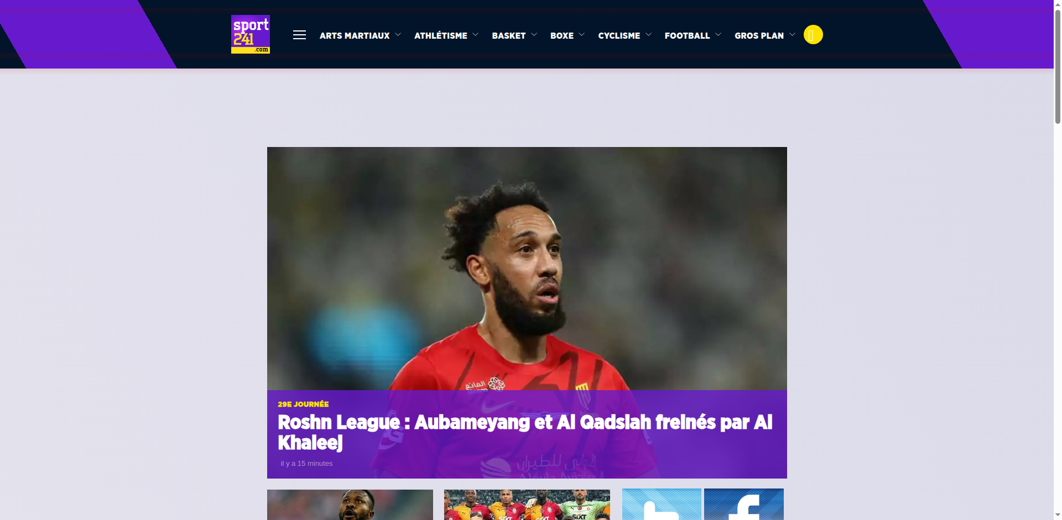Expand the Athlétisme dropdown arrow
Screen dimensions: 1062x520
(475, 34)
